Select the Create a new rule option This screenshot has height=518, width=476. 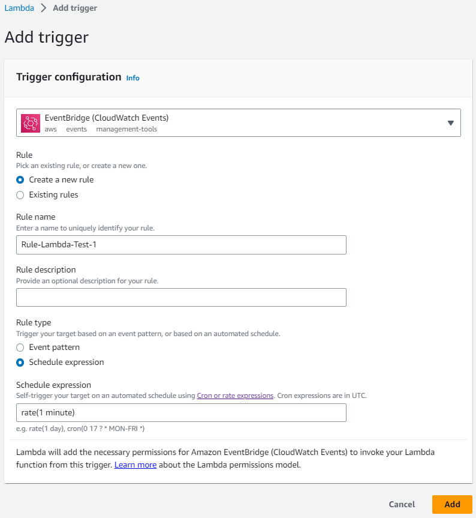20,179
